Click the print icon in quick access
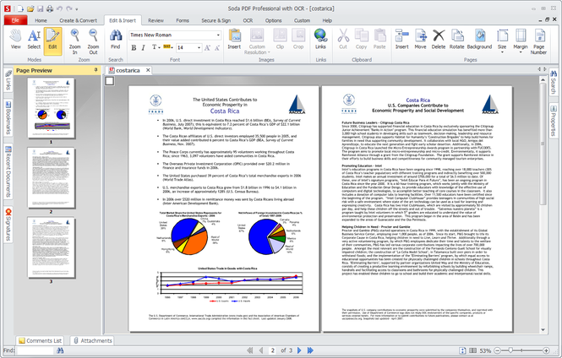Screen dimensions: 562x358 50,8
